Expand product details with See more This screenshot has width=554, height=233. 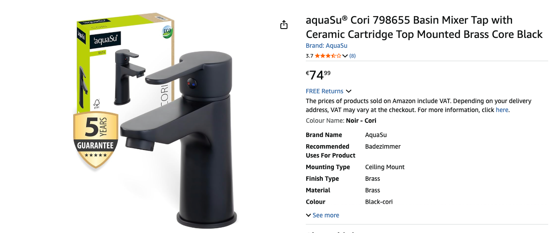322,215
